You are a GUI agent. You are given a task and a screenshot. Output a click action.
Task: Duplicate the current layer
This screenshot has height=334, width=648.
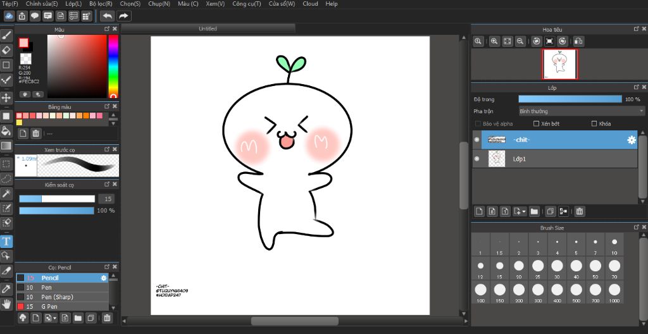(x=550, y=211)
